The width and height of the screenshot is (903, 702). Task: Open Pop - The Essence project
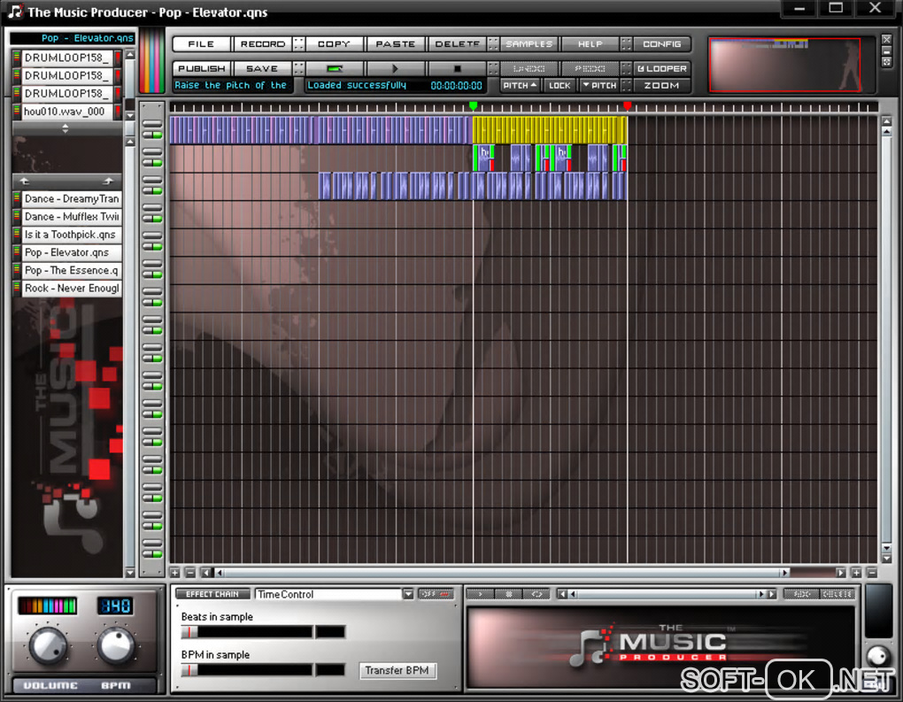pos(72,270)
